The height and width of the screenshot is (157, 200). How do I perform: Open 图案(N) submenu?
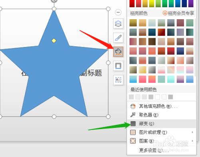point(162,141)
